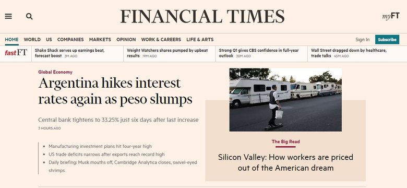Open the Work & Careers section

coord(161,40)
